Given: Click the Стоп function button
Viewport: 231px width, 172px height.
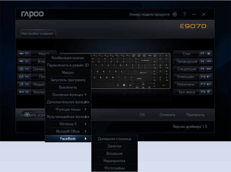Looking at the screenshot, I should pyautogui.click(x=186, y=54).
